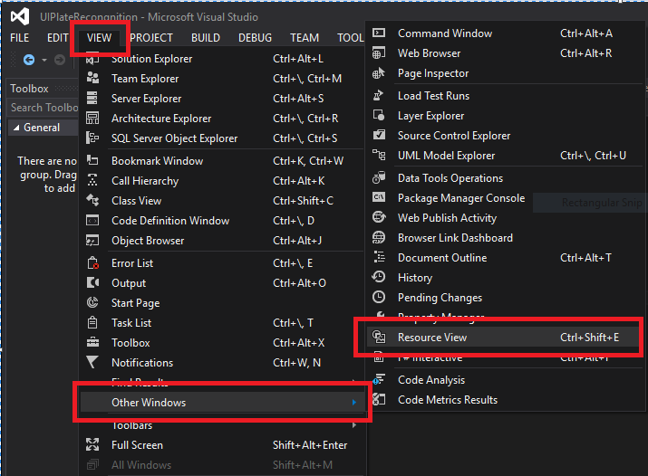Click the UML Model Explorer icon

pyautogui.click(x=379, y=155)
